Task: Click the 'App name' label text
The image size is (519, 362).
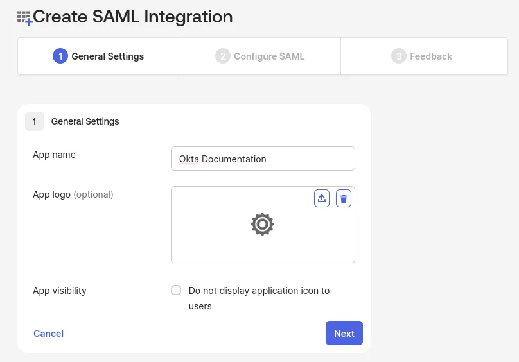Action: point(54,155)
